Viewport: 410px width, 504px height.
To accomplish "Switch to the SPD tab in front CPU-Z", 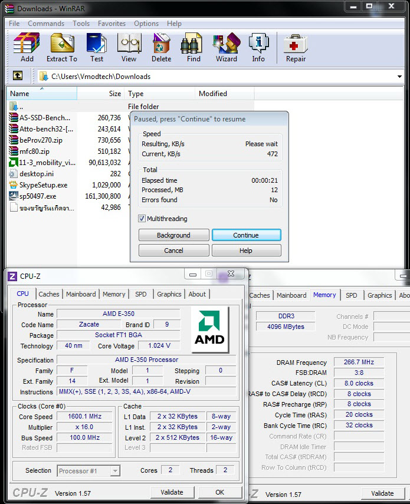I will point(141,294).
